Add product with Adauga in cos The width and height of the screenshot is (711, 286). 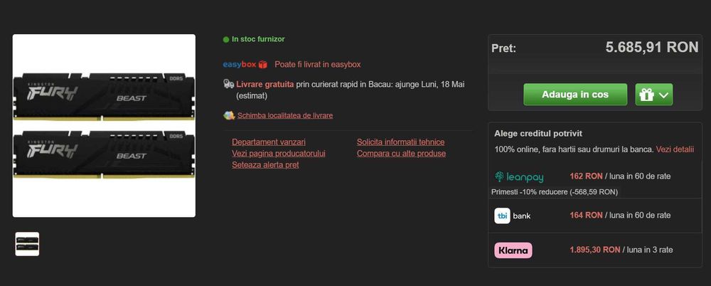[575, 95]
